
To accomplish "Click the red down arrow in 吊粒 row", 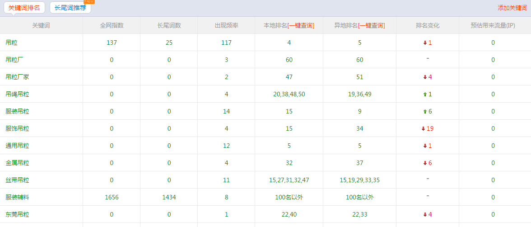I will point(425,43).
